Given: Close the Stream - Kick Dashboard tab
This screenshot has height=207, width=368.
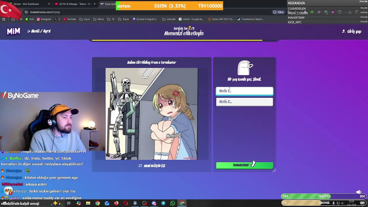Looking at the screenshot, I should point(49,4).
